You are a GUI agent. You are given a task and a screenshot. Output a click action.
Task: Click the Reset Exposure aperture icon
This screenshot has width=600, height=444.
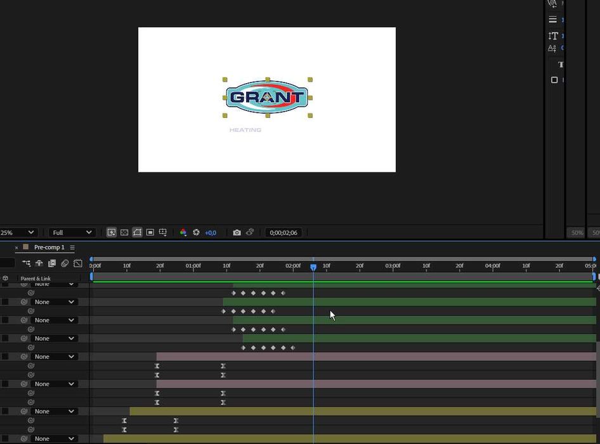coord(197,232)
